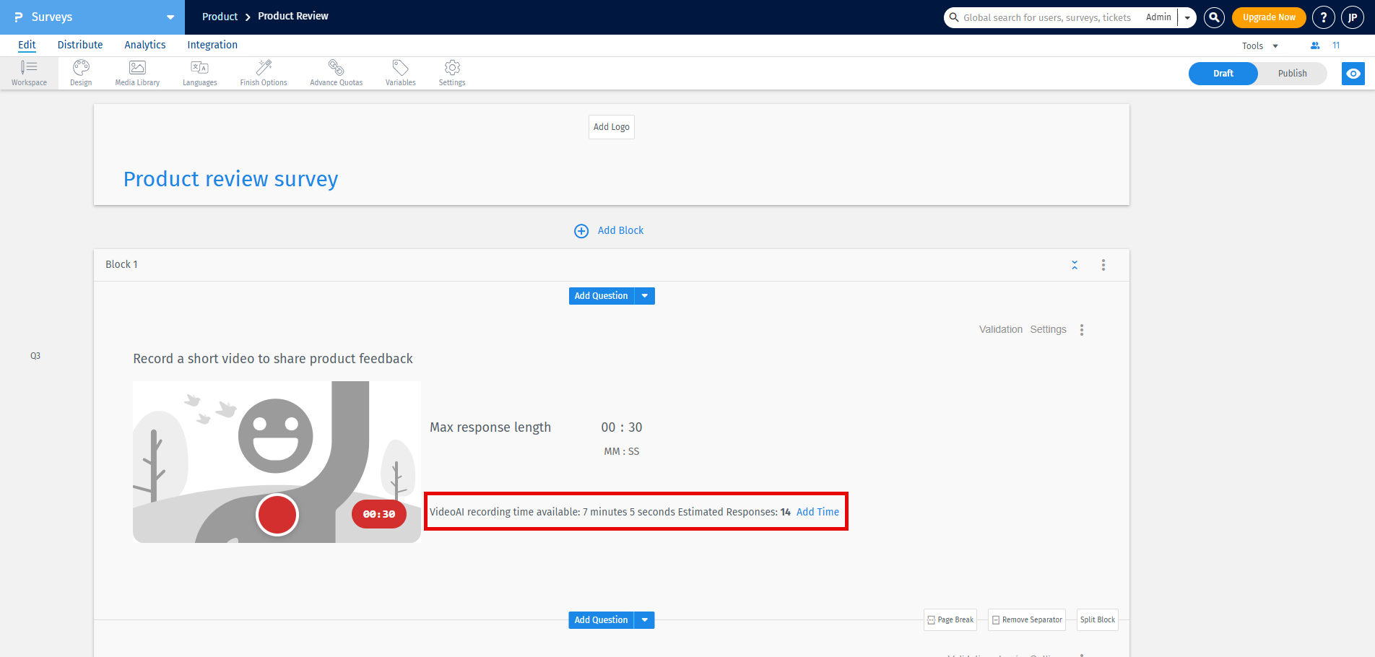Switch to the Analytics tab
Viewport: 1375px width, 657px height.
[144, 44]
